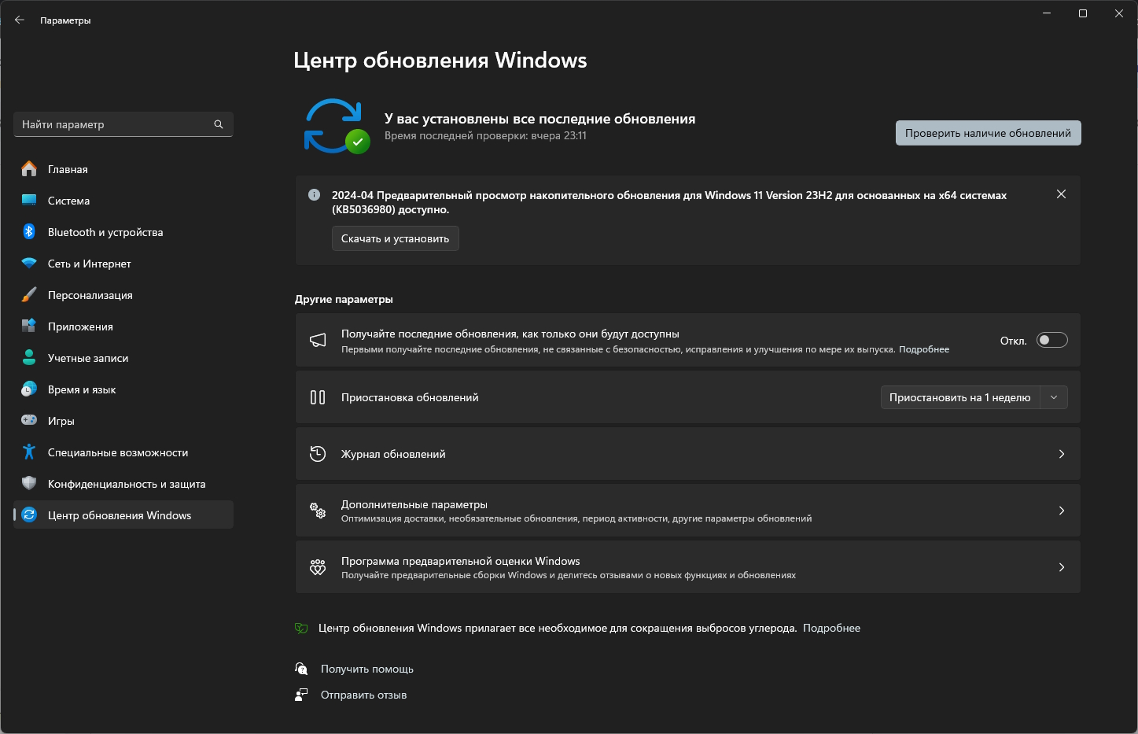Screen dimensions: 1138x734
Task: Go to Система settings section
Action: pyautogui.click(x=123, y=201)
